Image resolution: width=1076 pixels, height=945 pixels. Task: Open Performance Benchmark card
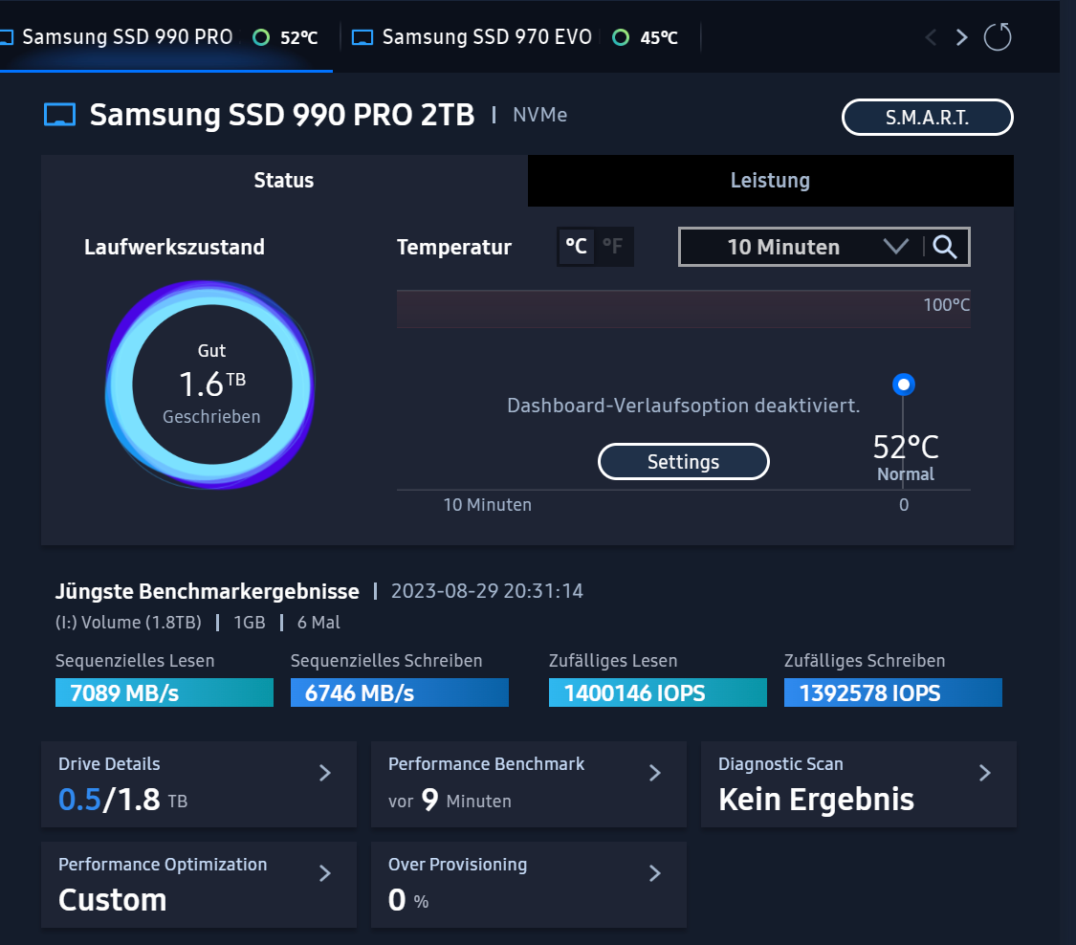528,783
